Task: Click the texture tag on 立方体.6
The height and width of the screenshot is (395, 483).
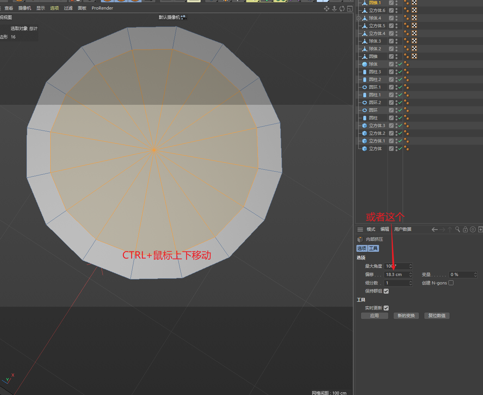Action: click(x=414, y=10)
